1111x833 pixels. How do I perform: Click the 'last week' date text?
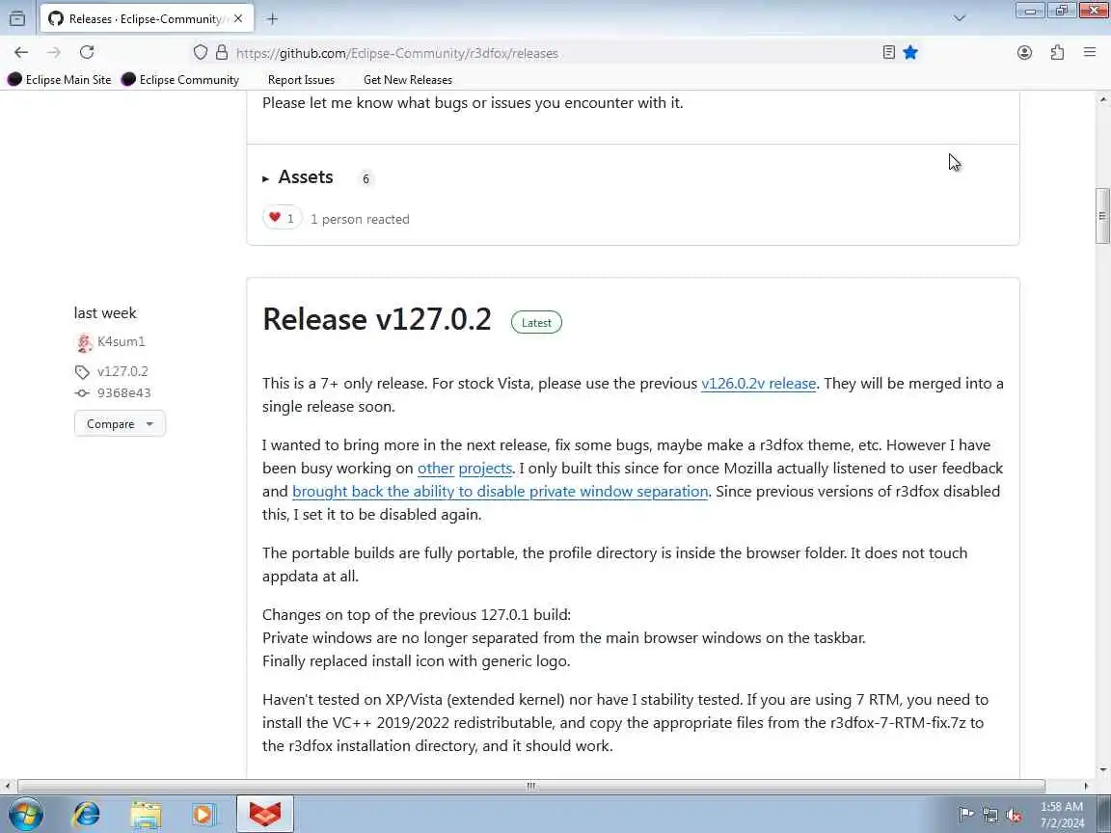[105, 313]
